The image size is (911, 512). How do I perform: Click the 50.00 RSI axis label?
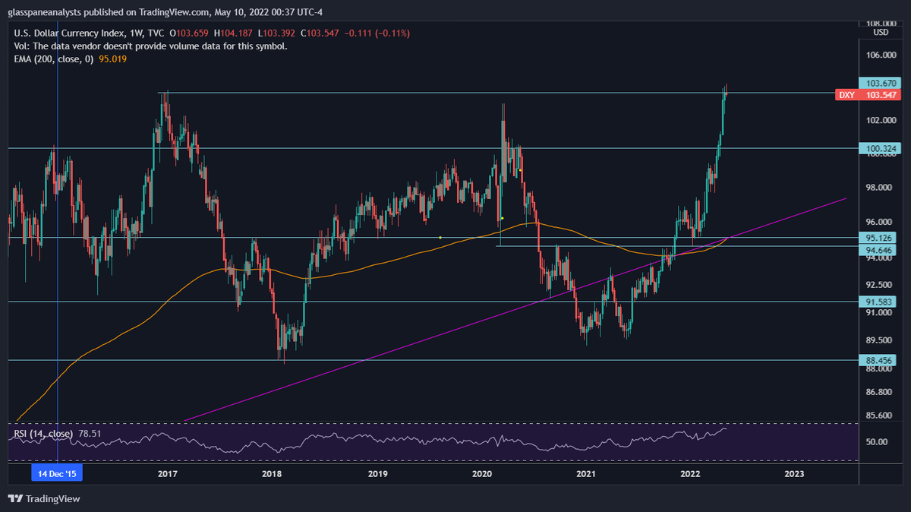click(x=878, y=442)
